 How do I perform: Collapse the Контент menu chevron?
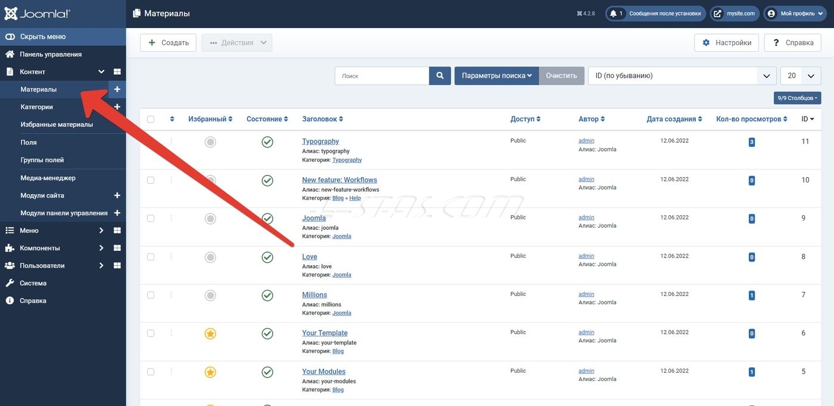[101, 72]
